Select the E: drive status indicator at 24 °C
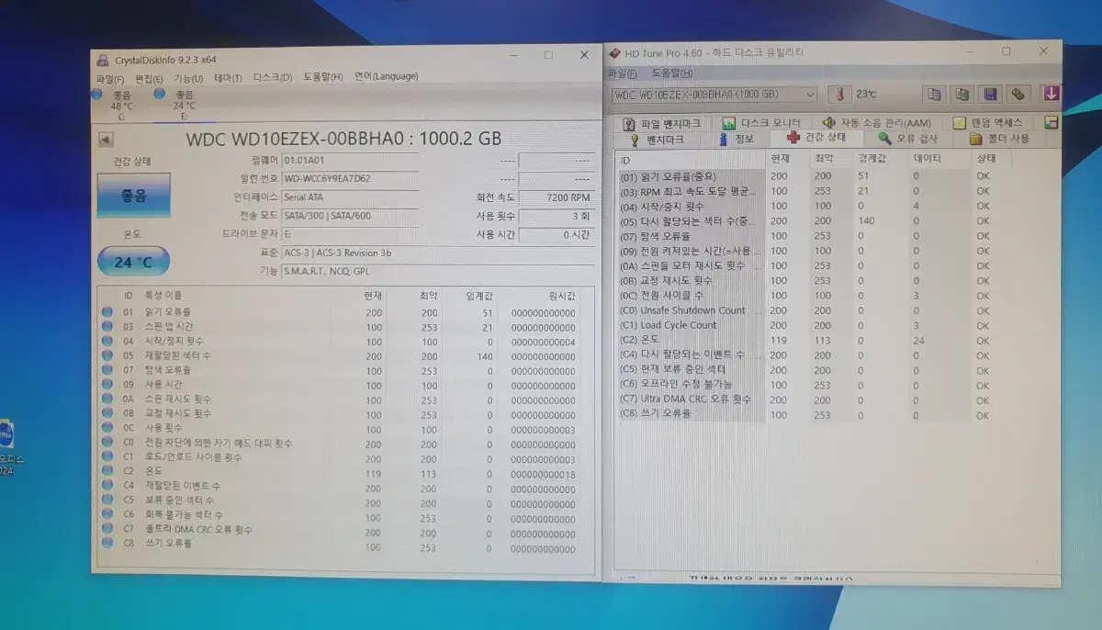 (x=184, y=104)
